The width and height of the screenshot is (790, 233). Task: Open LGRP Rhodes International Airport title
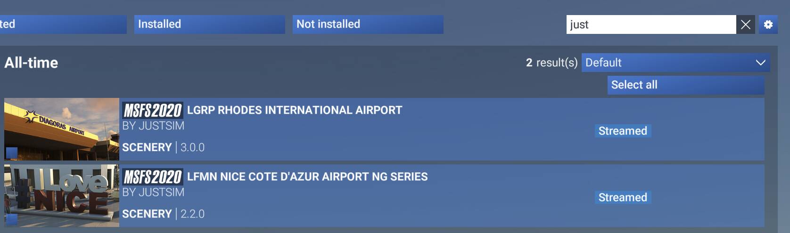295,110
